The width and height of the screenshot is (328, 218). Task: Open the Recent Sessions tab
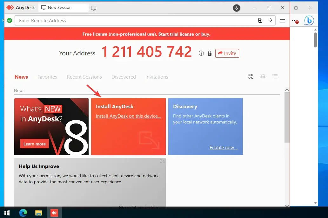click(x=84, y=77)
